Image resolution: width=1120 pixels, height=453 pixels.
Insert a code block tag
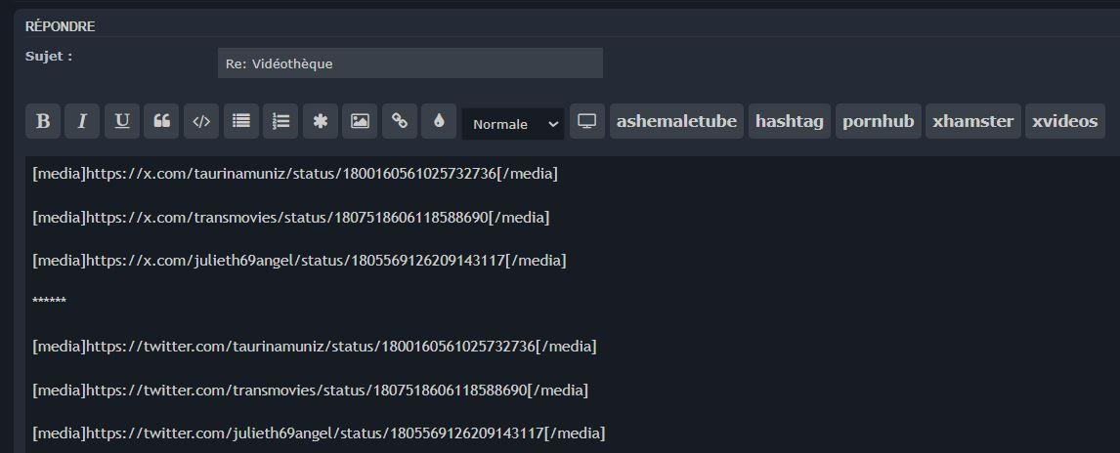200,121
